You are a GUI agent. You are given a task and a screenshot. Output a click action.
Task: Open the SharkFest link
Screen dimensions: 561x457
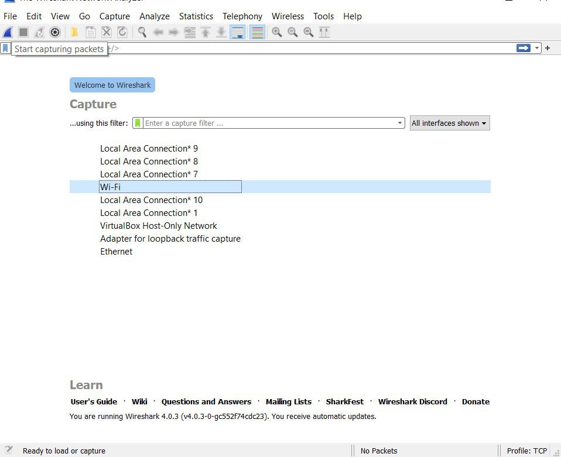coord(345,401)
